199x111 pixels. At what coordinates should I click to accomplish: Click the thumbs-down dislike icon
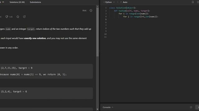(7, 17)
